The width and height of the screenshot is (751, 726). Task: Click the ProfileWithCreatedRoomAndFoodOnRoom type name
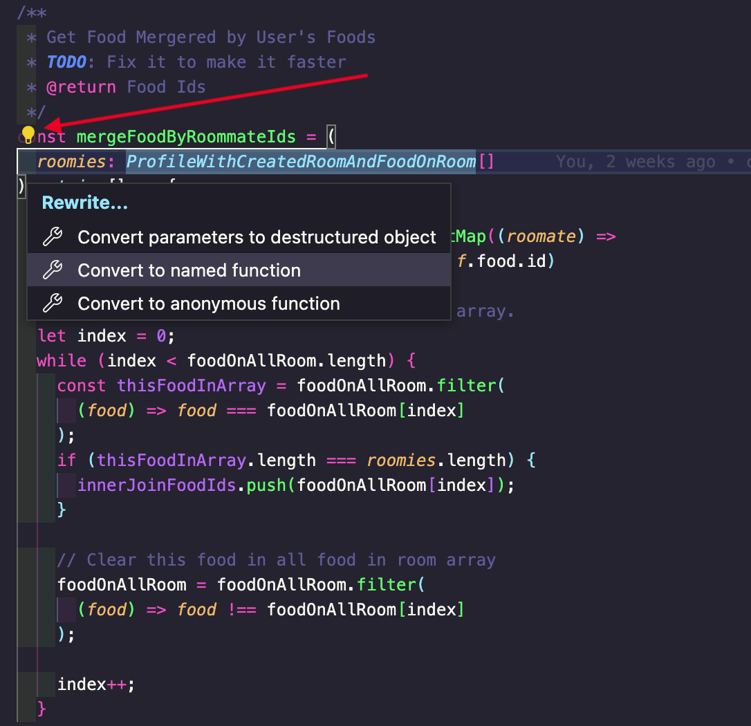coord(301,162)
